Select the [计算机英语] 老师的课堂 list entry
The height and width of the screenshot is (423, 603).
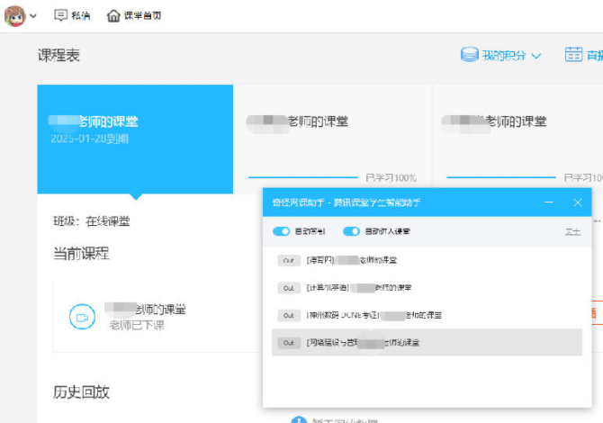click(x=427, y=288)
